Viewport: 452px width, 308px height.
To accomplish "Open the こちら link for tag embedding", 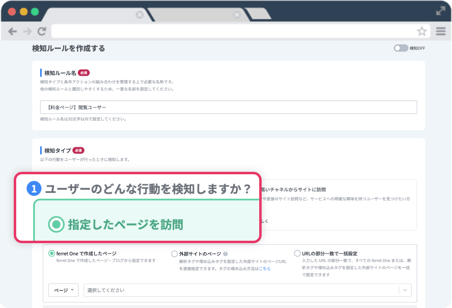I will click(x=265, y=268).
